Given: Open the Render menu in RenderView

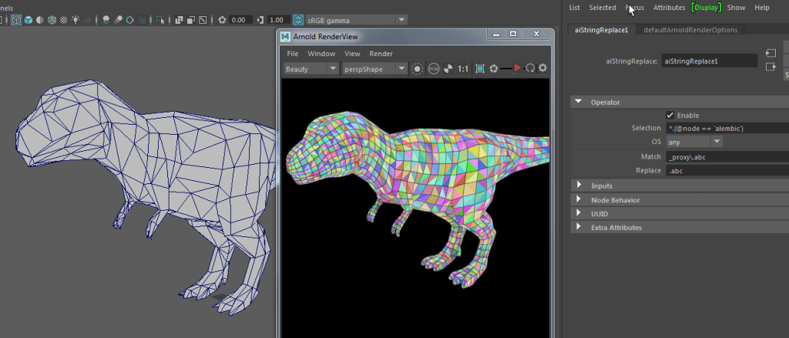Looking at the screenshot, I should coord(381,54).
